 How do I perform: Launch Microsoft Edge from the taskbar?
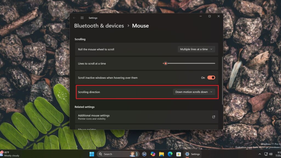click(170, 154)
